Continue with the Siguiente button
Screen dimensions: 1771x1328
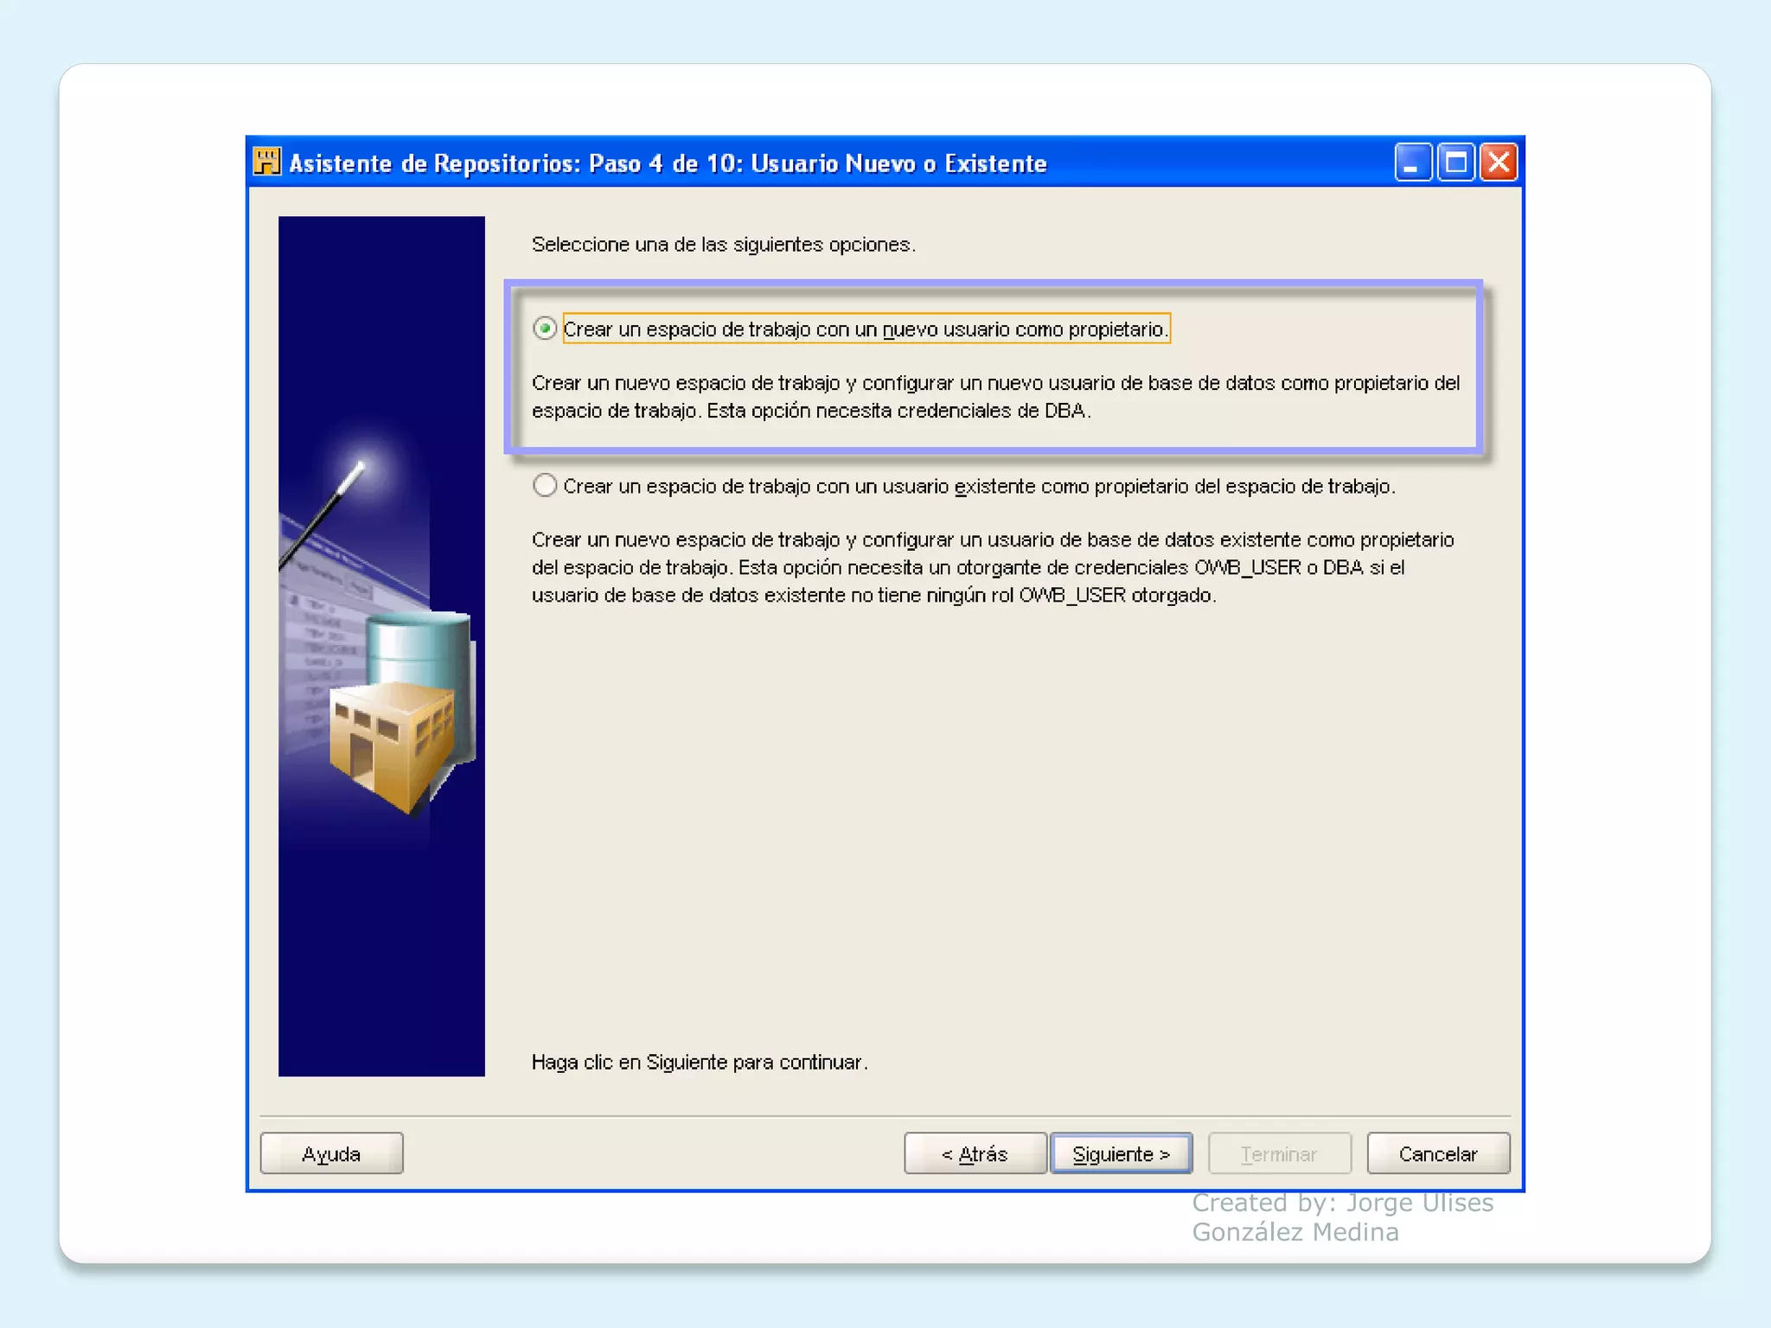click(1122, 1153)
